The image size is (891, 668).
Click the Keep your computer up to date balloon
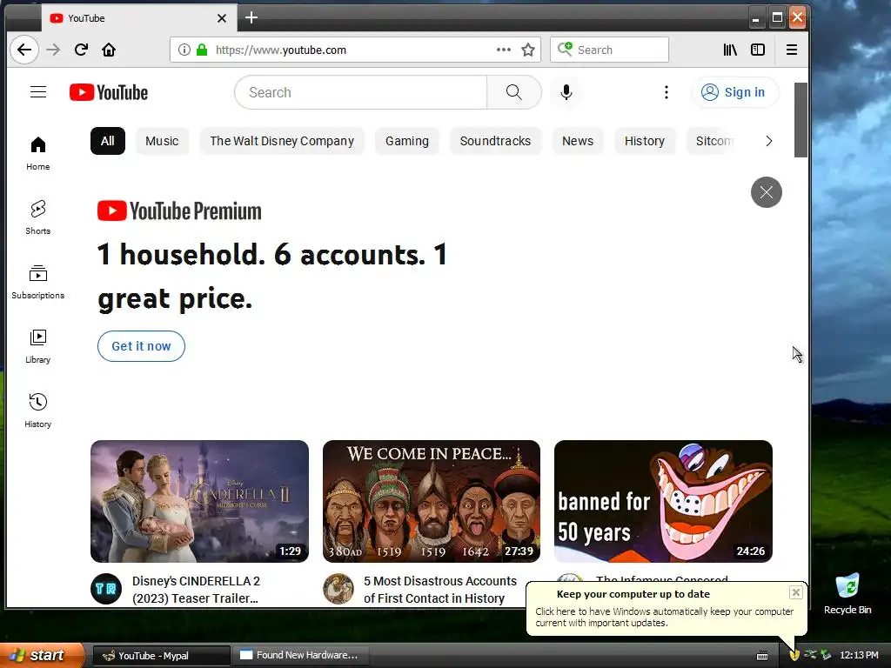(x=667, y=608)
